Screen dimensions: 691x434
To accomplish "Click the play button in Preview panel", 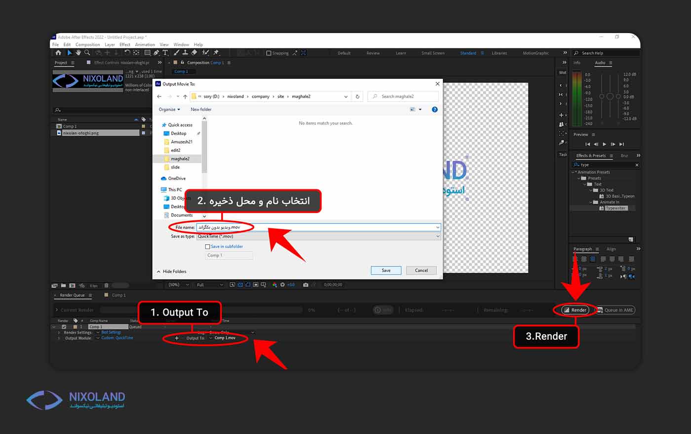I will tap(604, 144).
